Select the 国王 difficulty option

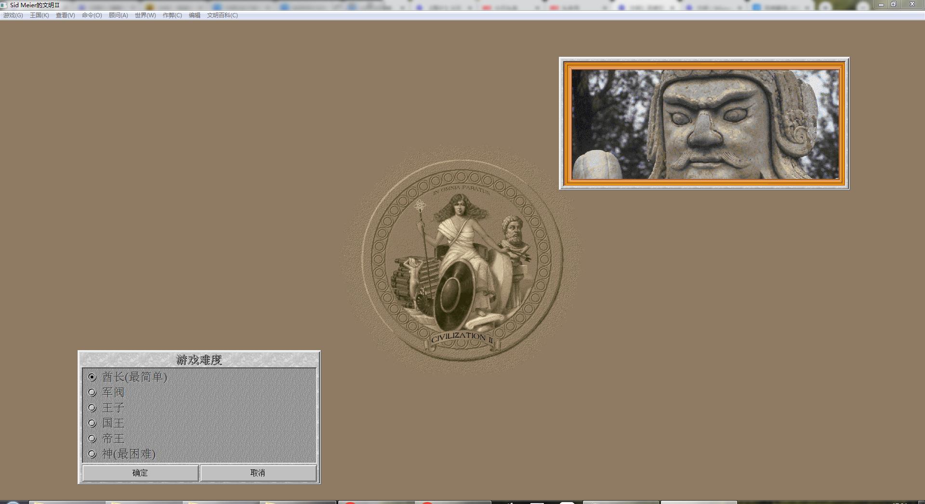tap(92, 423)
